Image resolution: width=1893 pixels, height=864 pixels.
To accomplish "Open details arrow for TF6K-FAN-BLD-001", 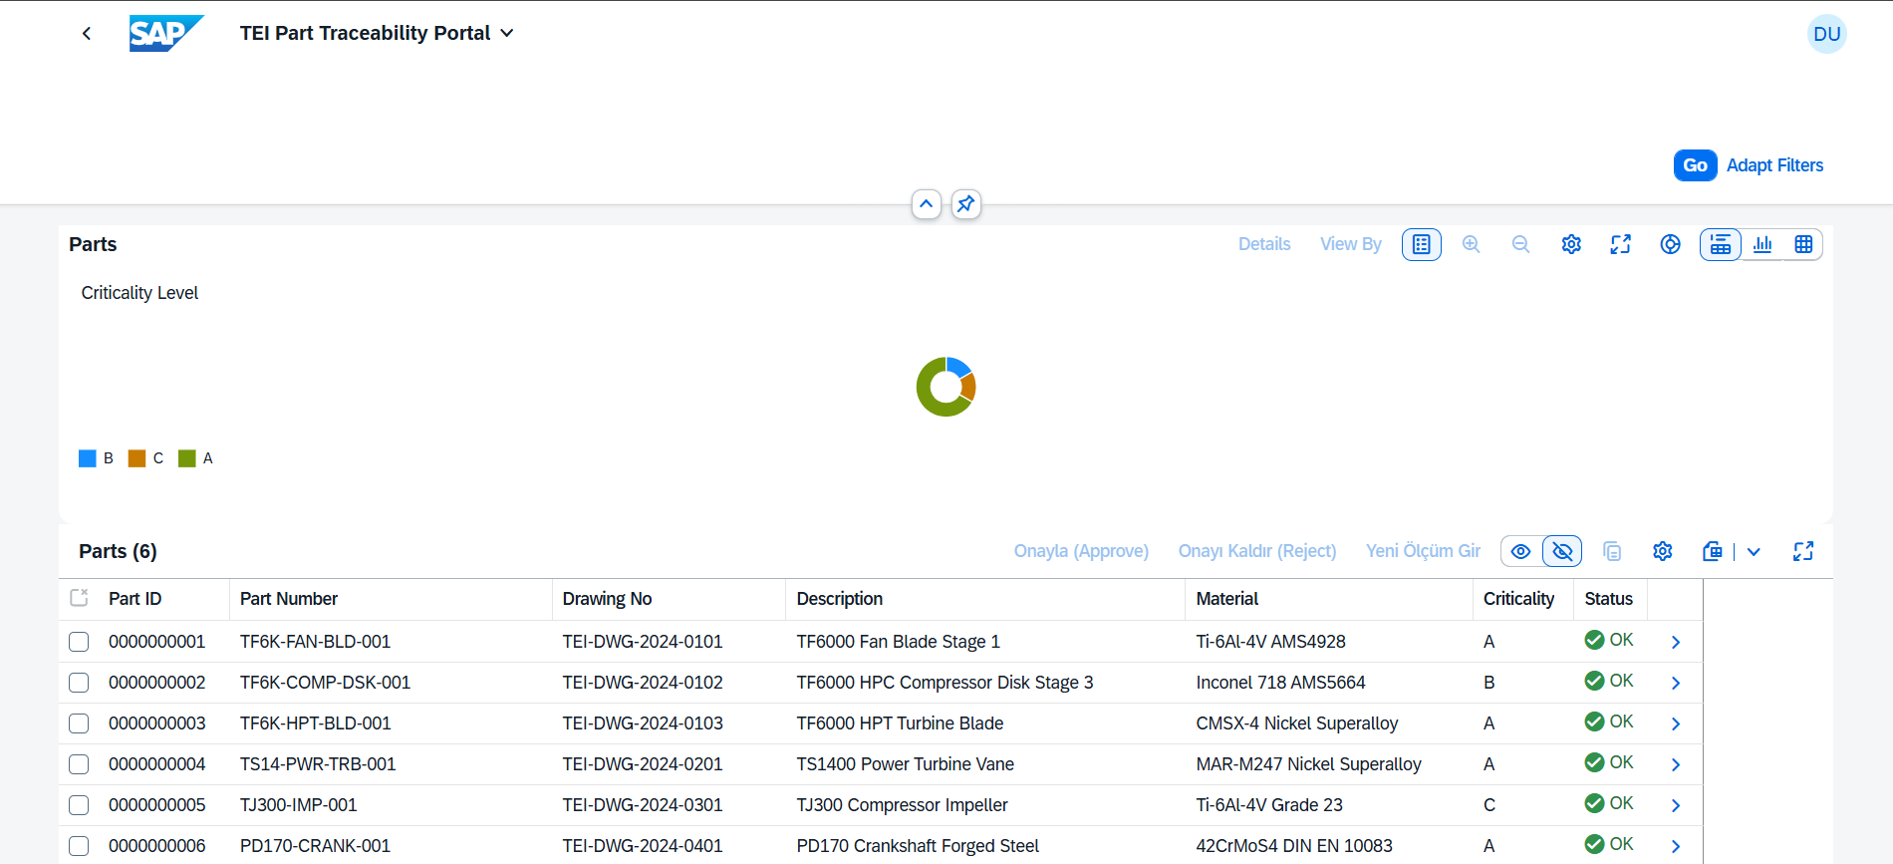I will click(x=1676, y=642).
